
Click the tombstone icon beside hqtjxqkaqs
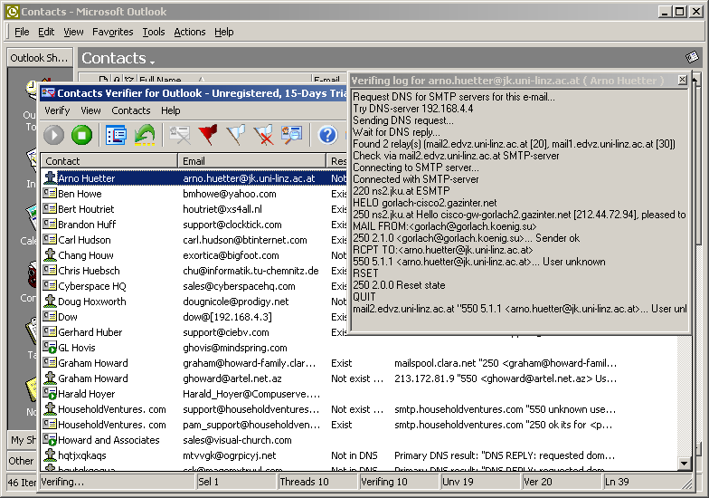(50, 455)
